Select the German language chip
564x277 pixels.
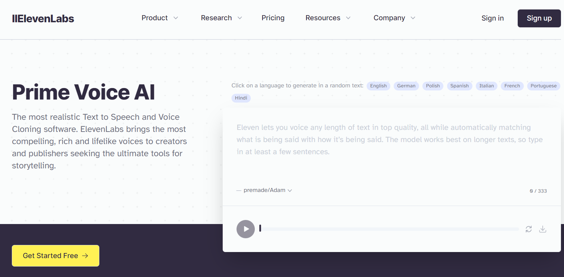click(406, 86)
